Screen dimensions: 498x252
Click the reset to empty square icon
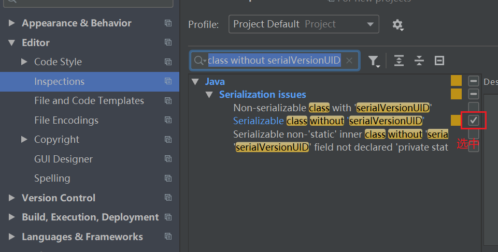point(439,61)
